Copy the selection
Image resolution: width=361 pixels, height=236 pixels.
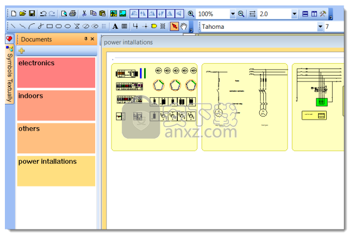tap(94, 14)
